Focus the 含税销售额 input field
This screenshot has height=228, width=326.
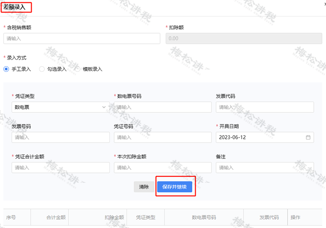coord(81,39)
